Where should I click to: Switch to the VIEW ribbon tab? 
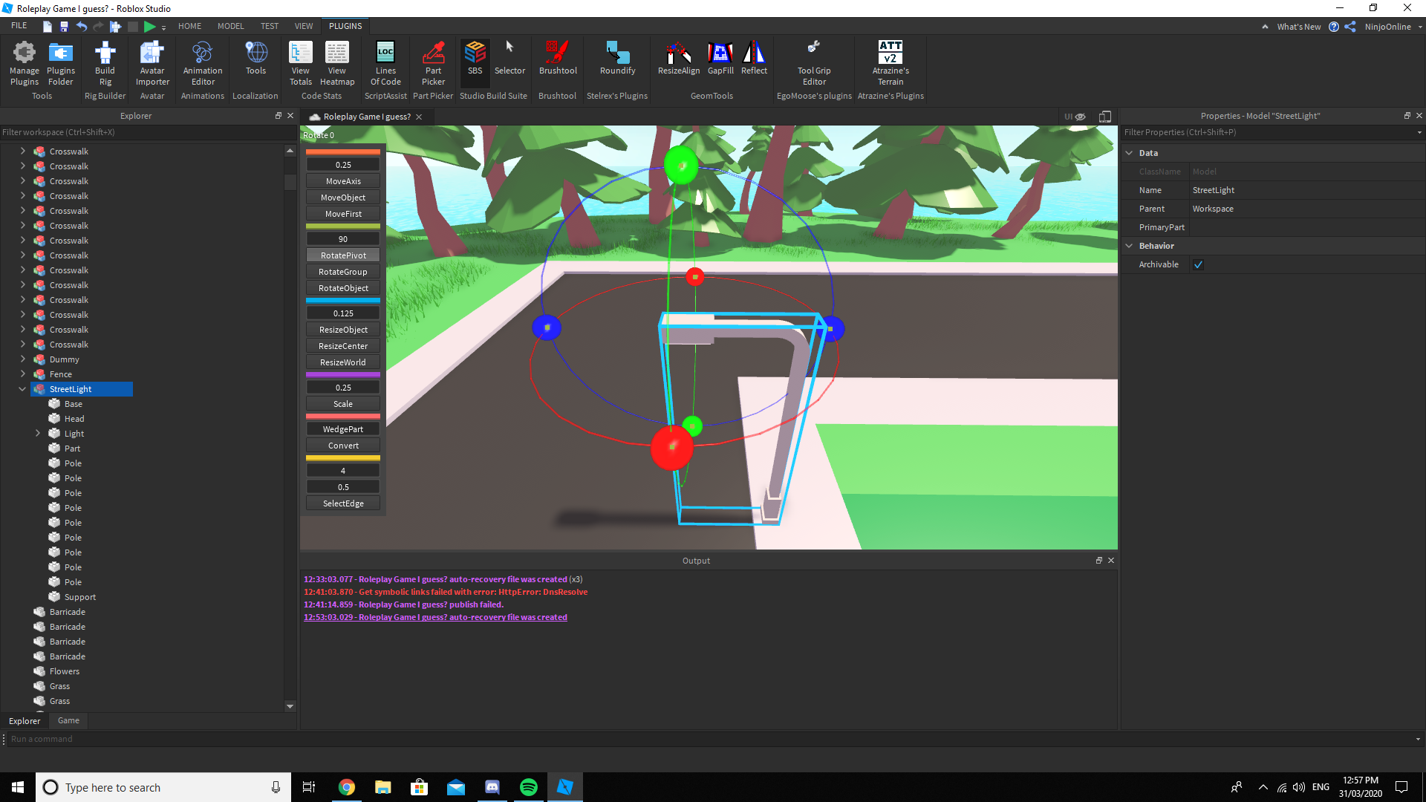[303, 26]
